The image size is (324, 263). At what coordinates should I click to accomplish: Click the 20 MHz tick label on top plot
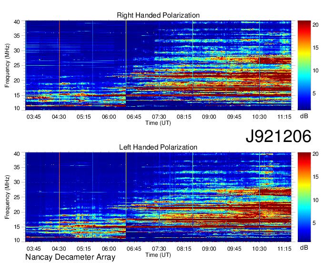click(17, 81)
